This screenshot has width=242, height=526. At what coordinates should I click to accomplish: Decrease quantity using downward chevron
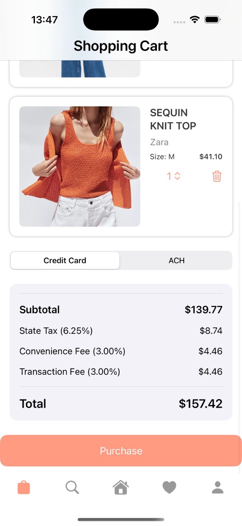coord(177,178)
